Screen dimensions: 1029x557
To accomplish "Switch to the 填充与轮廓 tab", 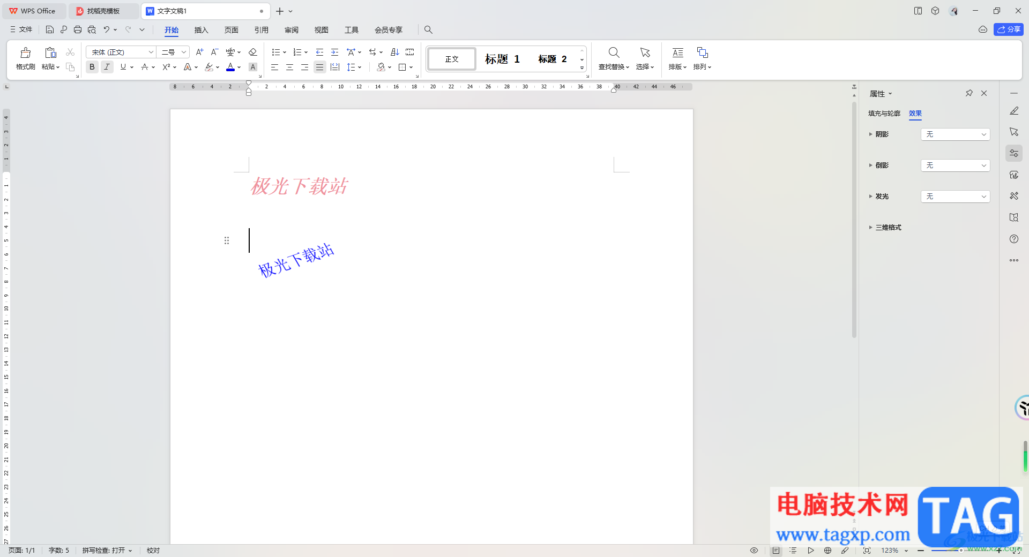I will pos(884,114).
